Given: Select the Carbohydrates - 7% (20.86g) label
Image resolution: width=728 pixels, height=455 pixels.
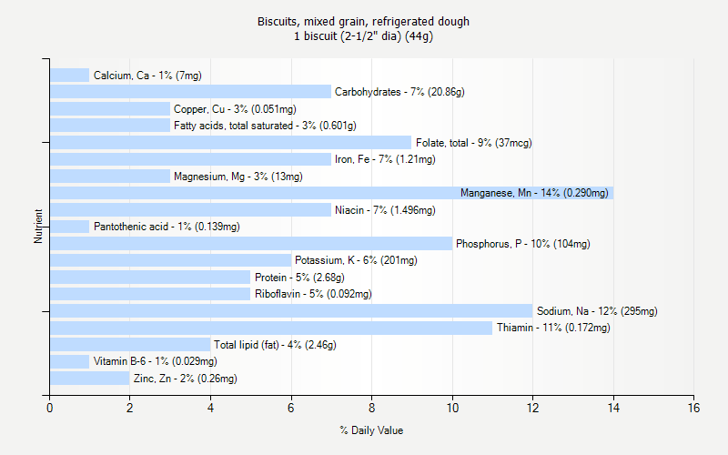Looking at the screenshot, I should [x=399, y=92].
